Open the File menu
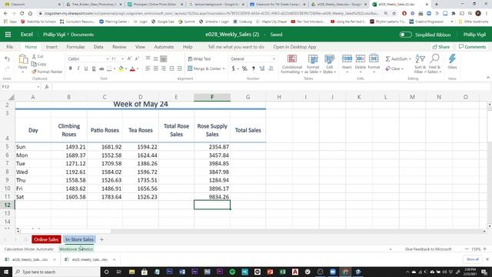Screen dimensions: 492x277 10,47
